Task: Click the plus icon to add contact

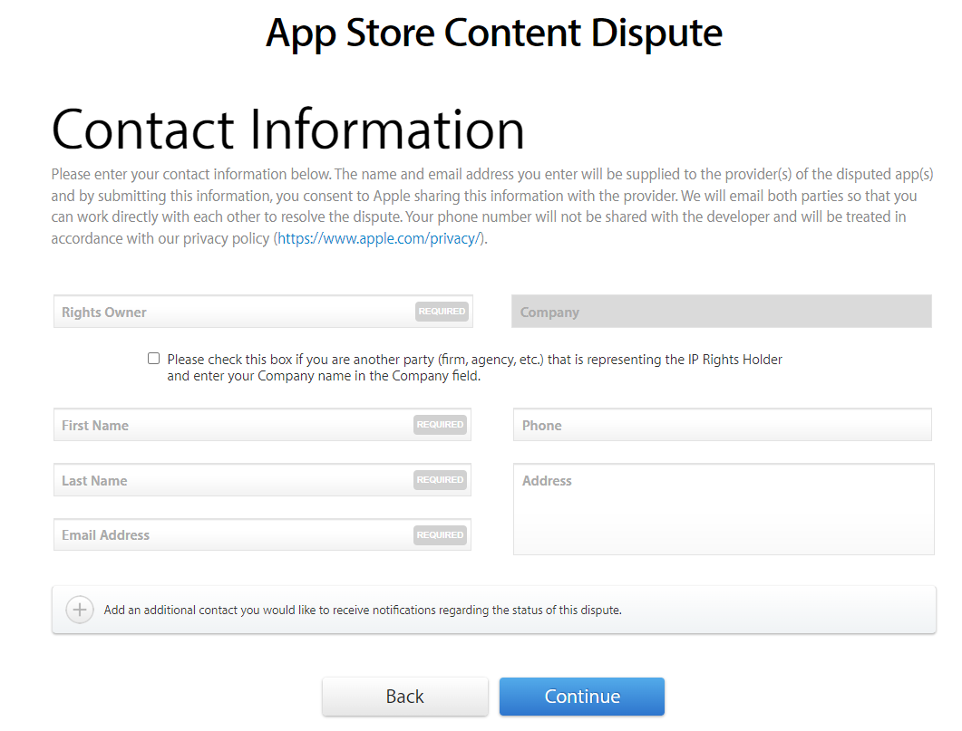Action: coord(80,610)
